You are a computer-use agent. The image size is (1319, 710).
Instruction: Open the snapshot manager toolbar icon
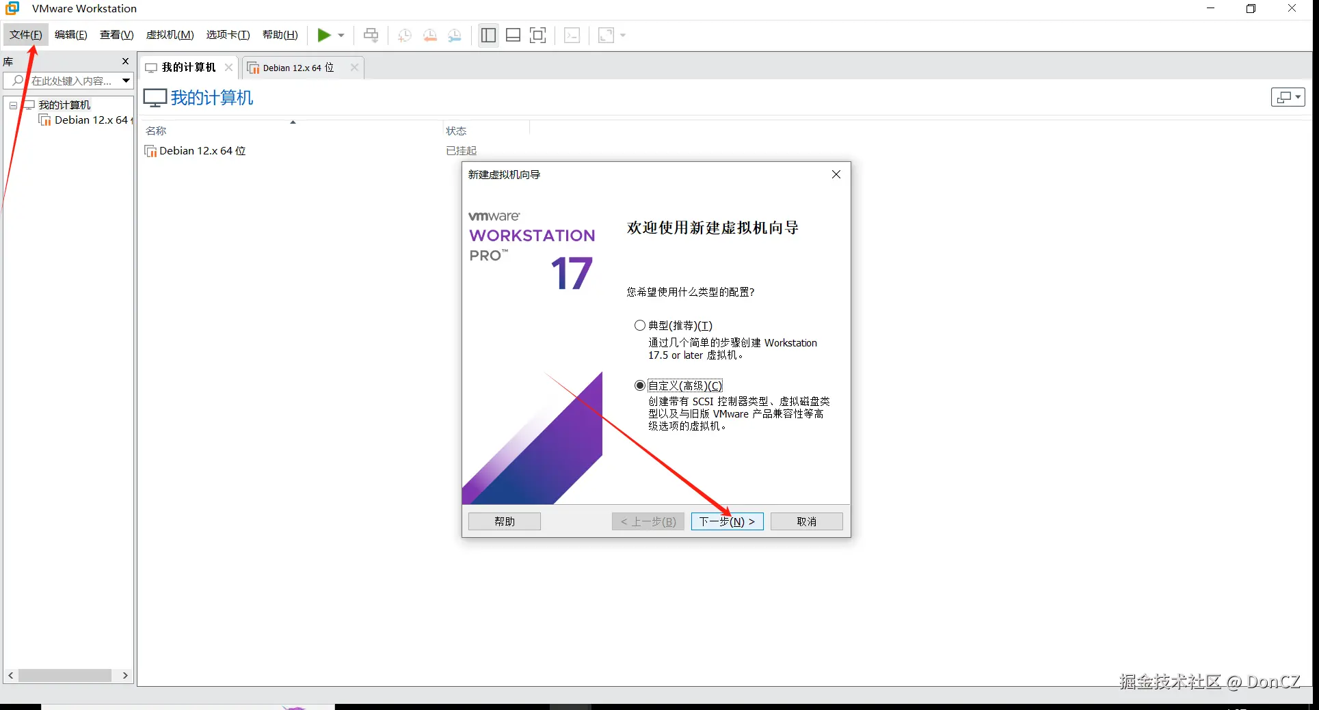[455, 36]
